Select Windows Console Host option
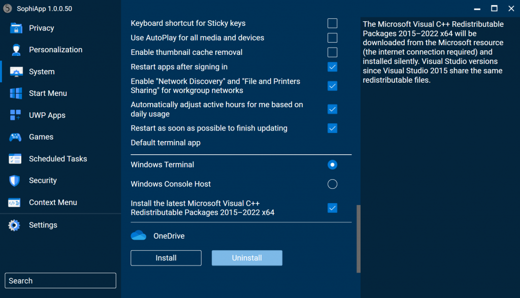The image size is (520, 298). pyautogui.click(x=332, y=184)
